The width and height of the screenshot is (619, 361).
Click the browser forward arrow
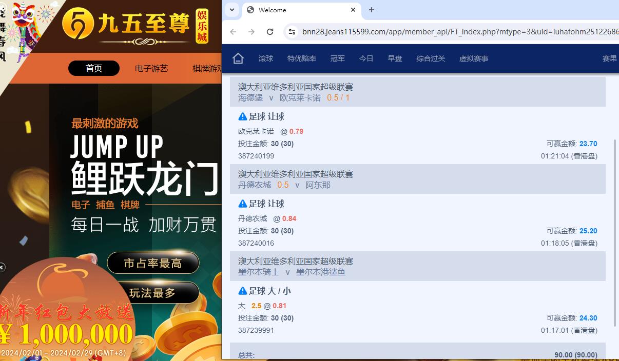click(x=252, y=32)
